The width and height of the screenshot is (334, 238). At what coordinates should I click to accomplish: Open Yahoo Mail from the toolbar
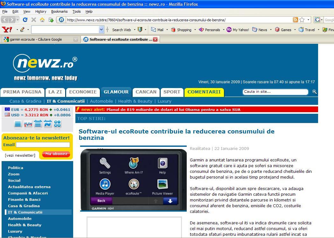157,30
